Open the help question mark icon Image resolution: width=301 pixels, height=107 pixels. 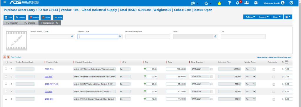[x=229, y=3]
